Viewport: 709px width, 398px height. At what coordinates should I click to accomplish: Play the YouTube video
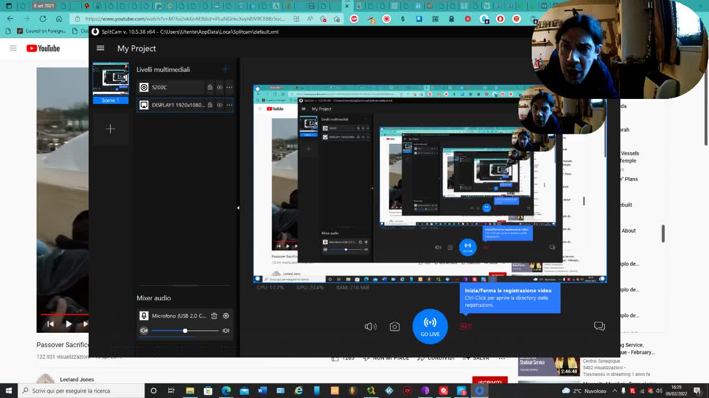pyautogui.click(x=69, y=324)
